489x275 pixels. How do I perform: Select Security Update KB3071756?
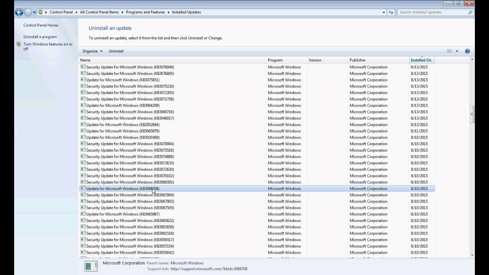(257, 99)
